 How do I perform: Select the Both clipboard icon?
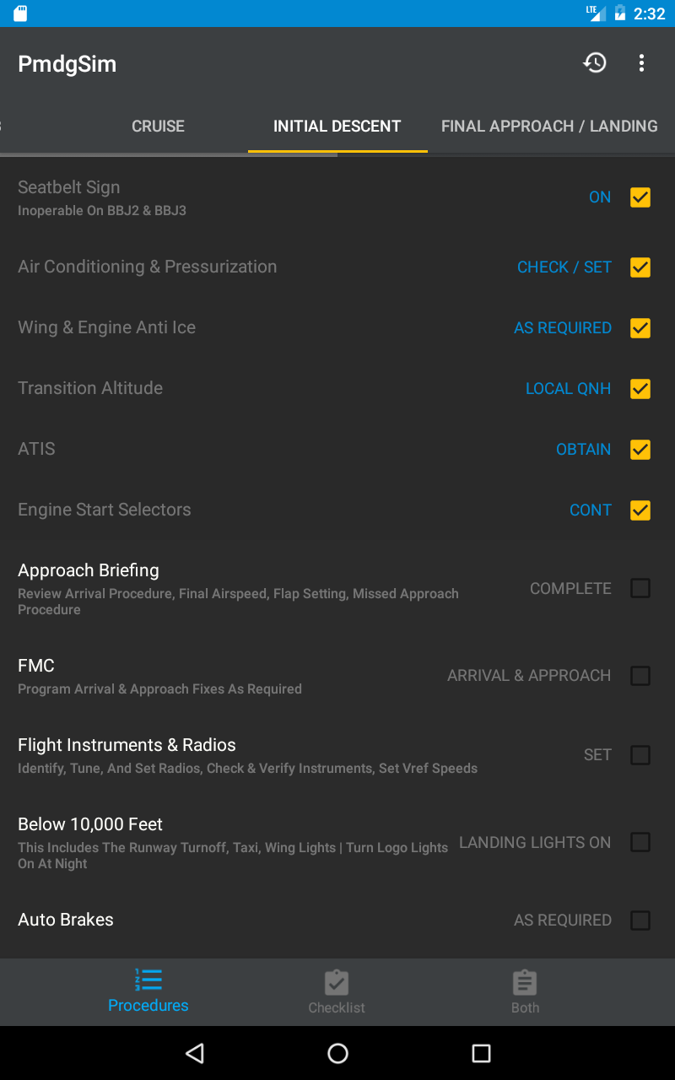click(x=525, y=982)
